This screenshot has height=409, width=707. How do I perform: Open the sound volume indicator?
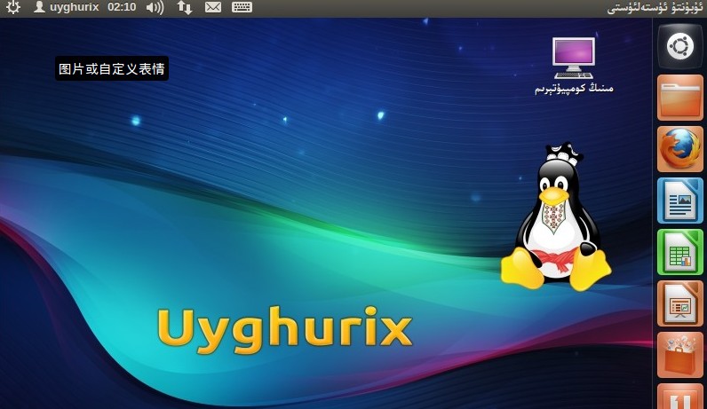pyautogui.click(x=155, y=7)
